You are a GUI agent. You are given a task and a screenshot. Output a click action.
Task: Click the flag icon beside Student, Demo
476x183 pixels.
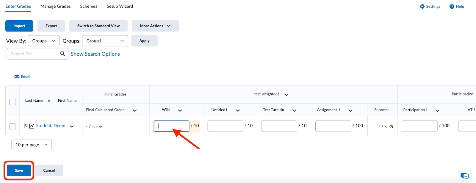pos(26,126)
